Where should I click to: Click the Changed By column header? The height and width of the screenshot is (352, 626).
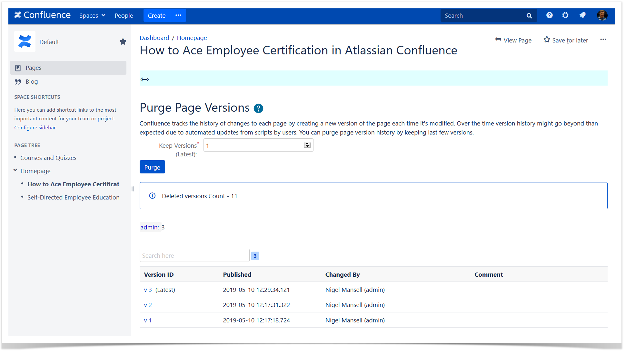tap(343, 274)
